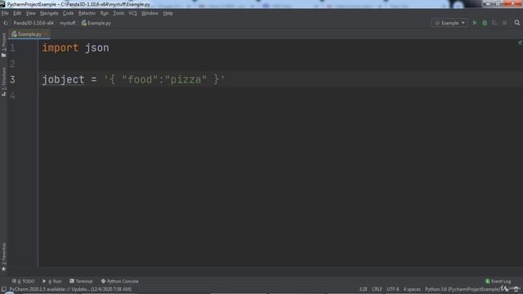Screen dimensions: 523x294
Task: Click the jobject variable on line 3
Action: click(x=63, y=80)
